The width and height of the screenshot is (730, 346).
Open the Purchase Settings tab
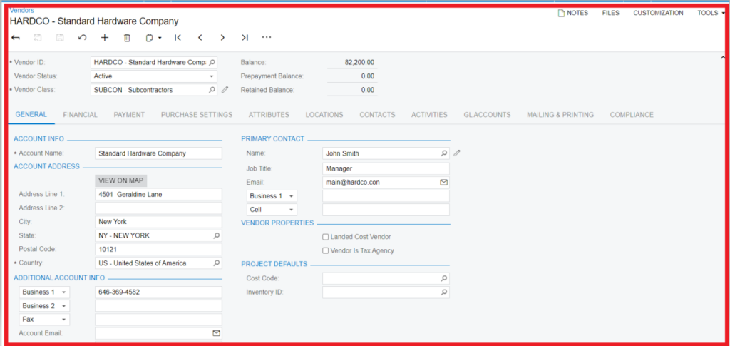pyautogui.click(x=196, y=115)
